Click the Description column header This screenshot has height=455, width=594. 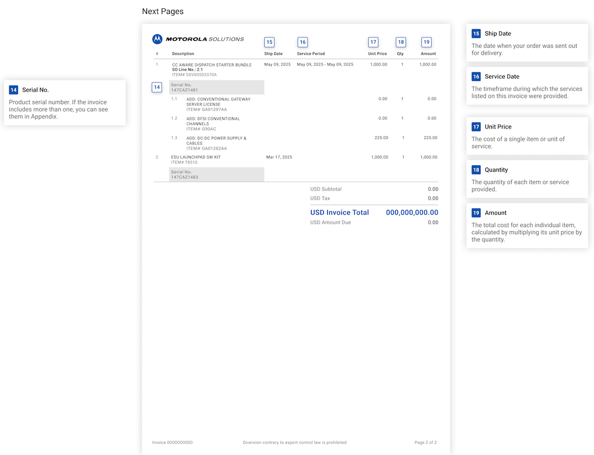coord(183,54)
